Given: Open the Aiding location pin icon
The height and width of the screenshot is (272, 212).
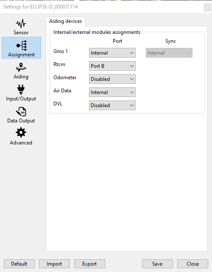Looking at the screenshot, I should [x=21, y=67].
